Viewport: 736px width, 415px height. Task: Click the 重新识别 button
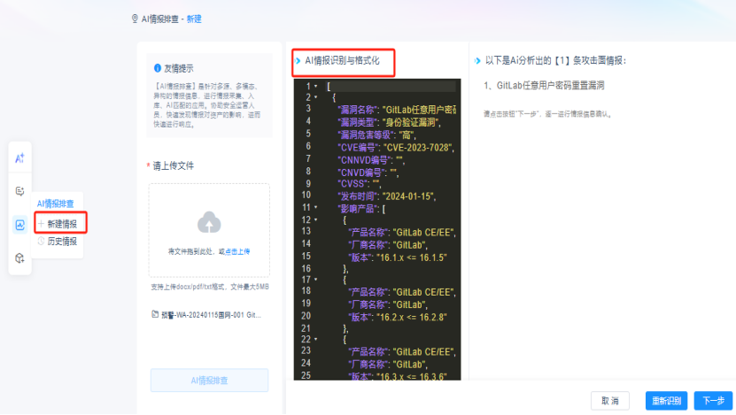[x=666, y=401]
